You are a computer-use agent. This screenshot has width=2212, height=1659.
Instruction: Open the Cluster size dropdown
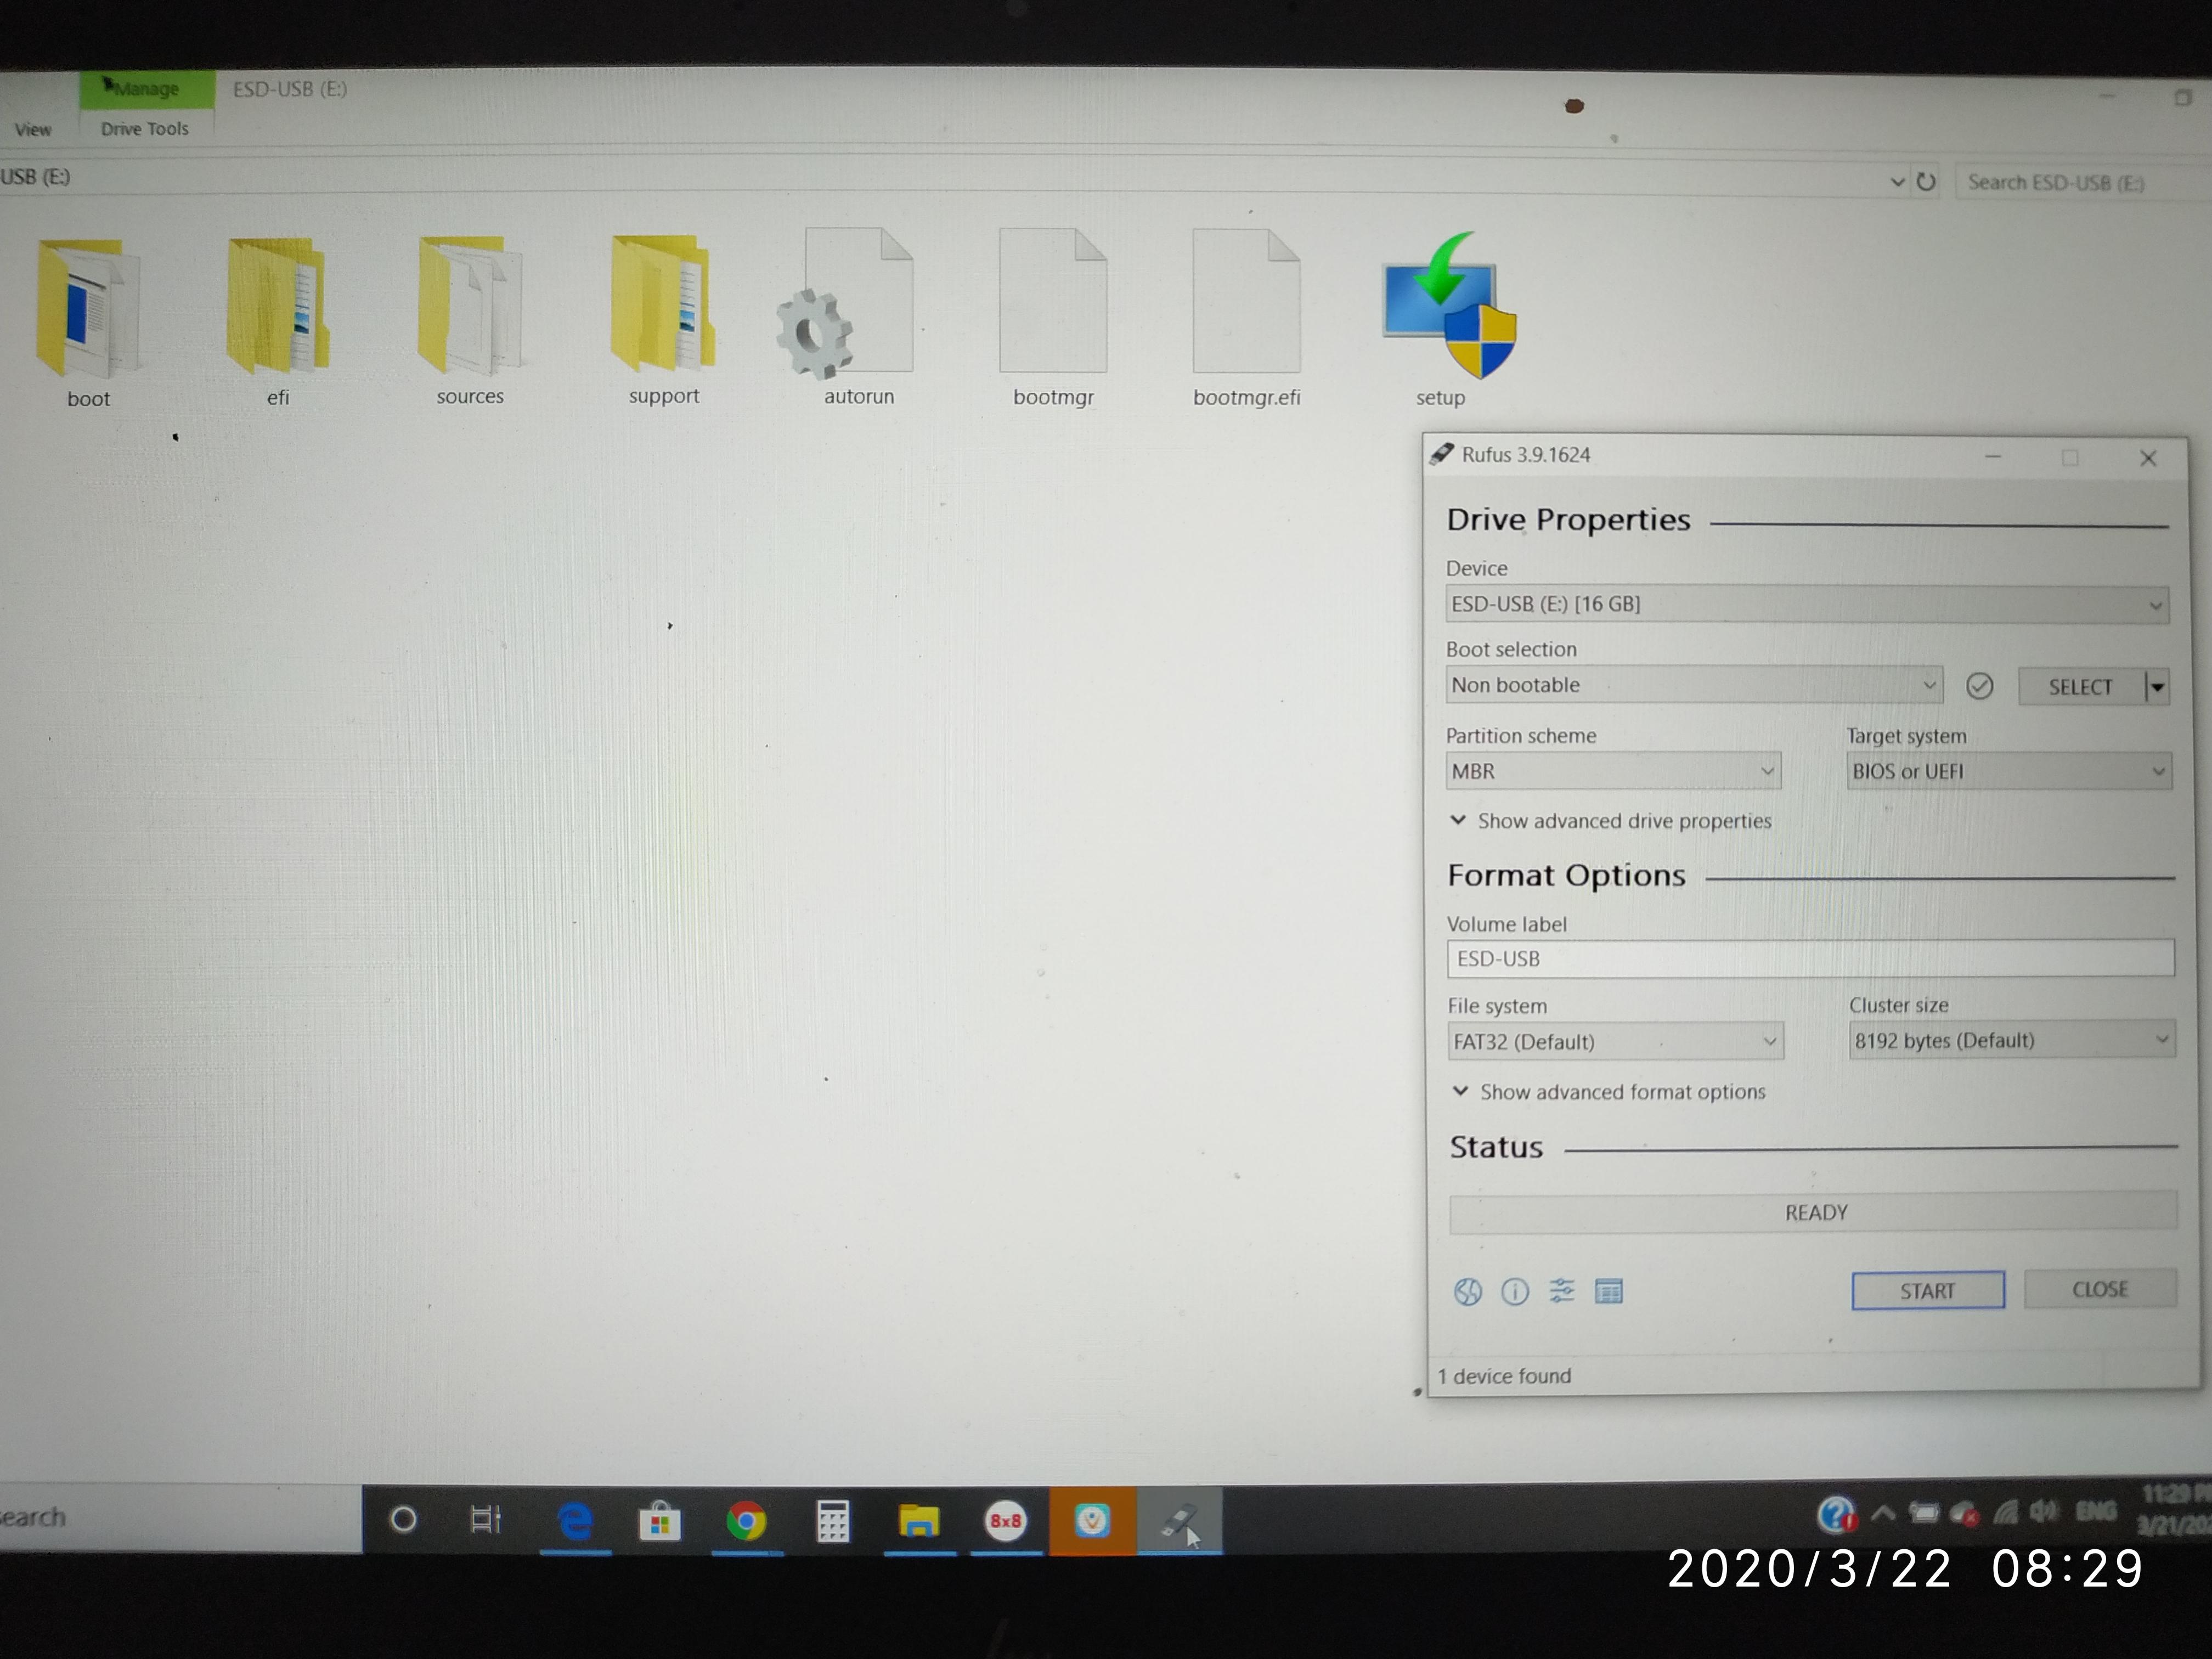2012,1040
